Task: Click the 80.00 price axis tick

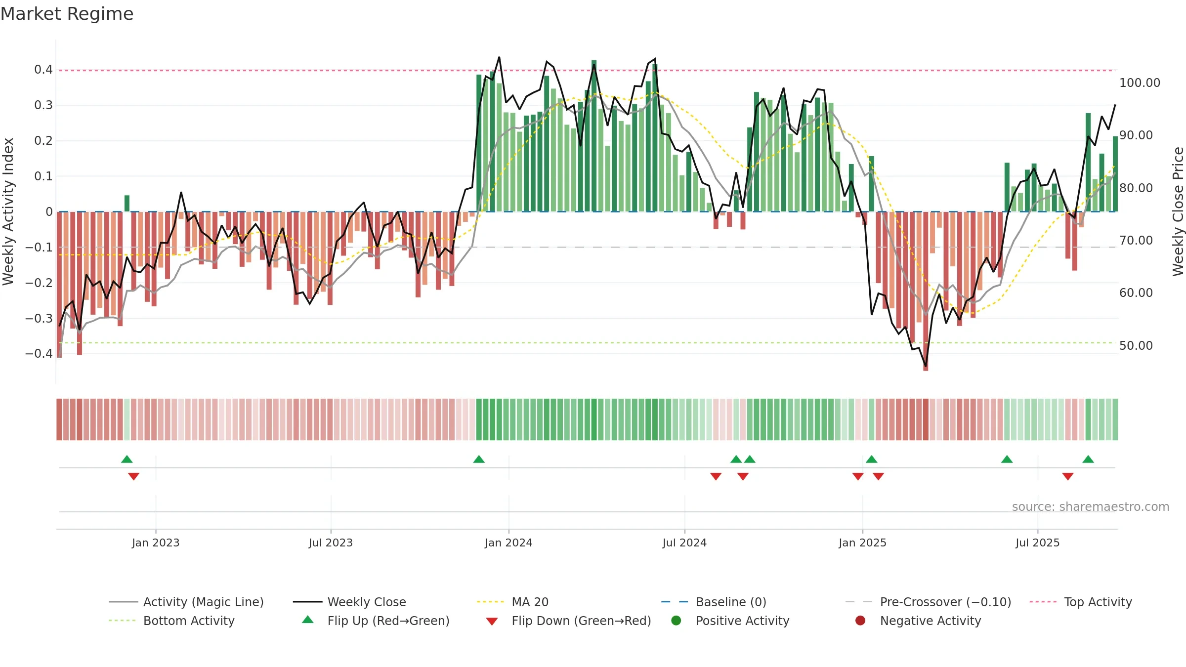Action: click(1136, 188)
